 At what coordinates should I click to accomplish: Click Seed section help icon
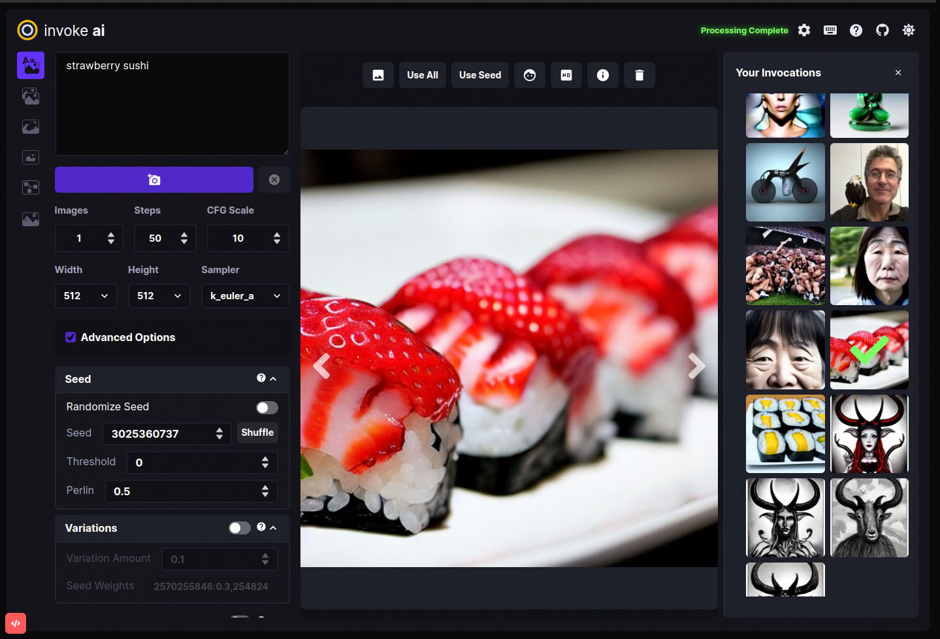pyautogui.click(x=261, y=378)
